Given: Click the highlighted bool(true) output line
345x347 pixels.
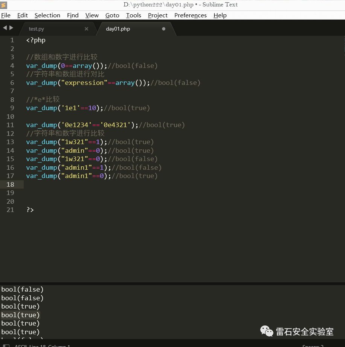Looking at the screenshot, I should 20,315.
